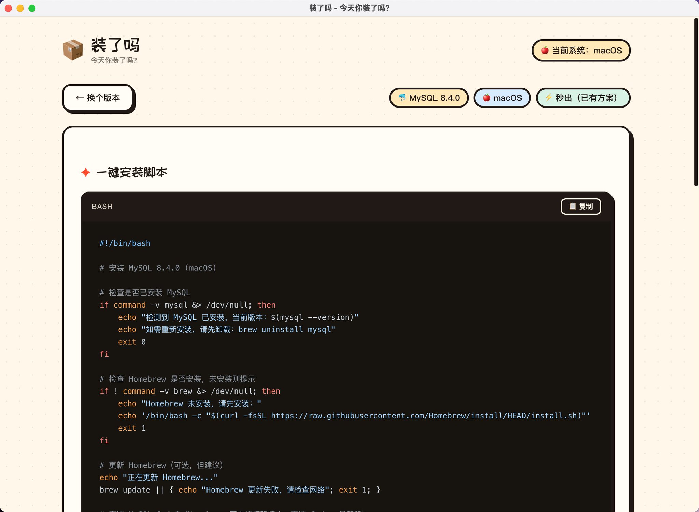Click the '# 安装 MySQL 8.4.0 (macOS)' comment
699x512 pixels.
pos(158,268)
